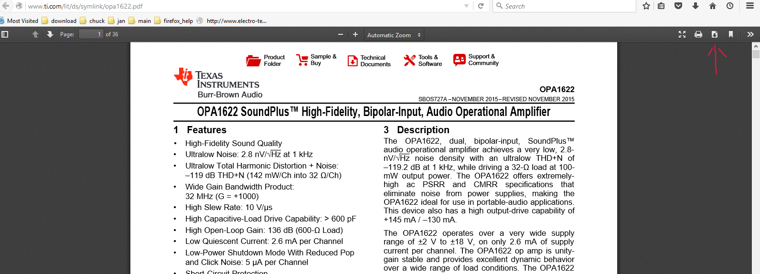Show bookmarks list icon
The width and height of the screenshot is (760, 274).
pos(661,6)
